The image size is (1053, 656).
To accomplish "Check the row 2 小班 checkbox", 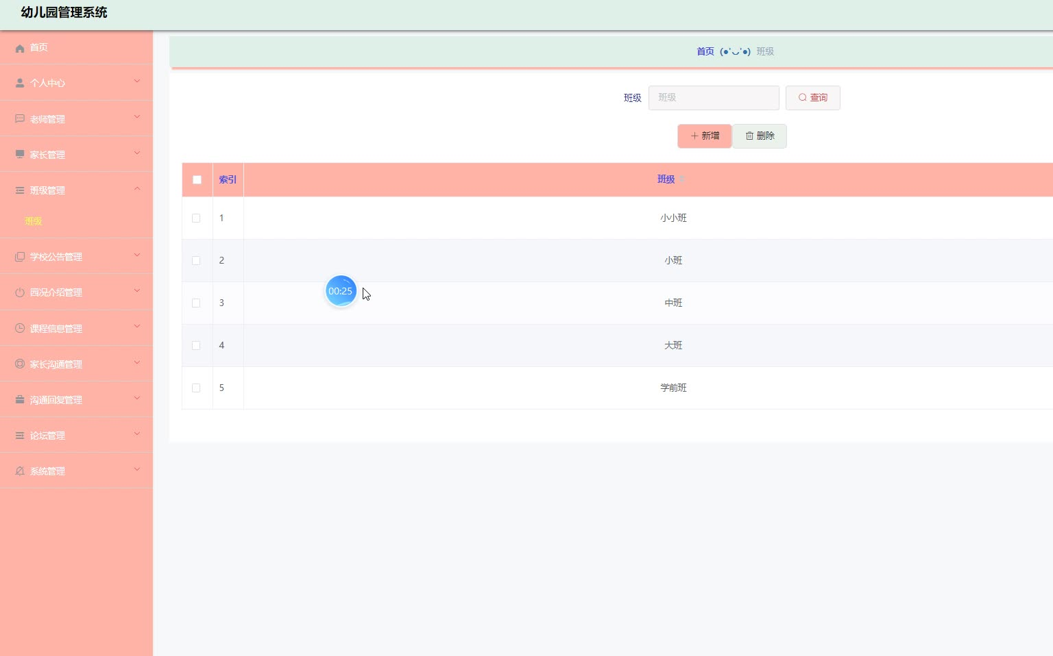I will 196,260.
